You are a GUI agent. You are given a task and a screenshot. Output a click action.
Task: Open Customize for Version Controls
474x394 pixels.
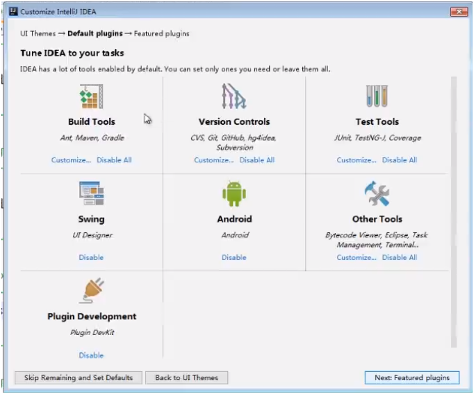pos(214,160)
